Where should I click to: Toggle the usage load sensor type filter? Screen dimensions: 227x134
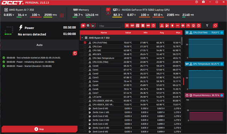[x=193, y=26]
